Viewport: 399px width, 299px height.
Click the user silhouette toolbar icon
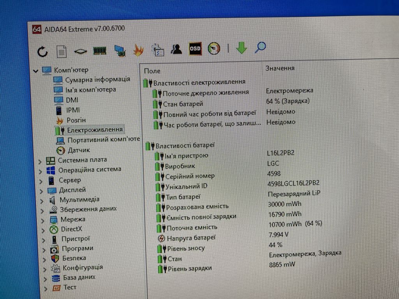pos(177,49)
